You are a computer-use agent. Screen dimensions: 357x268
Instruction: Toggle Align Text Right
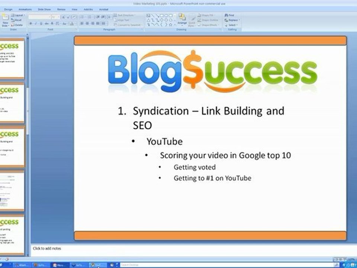click(x=93, y=23)
